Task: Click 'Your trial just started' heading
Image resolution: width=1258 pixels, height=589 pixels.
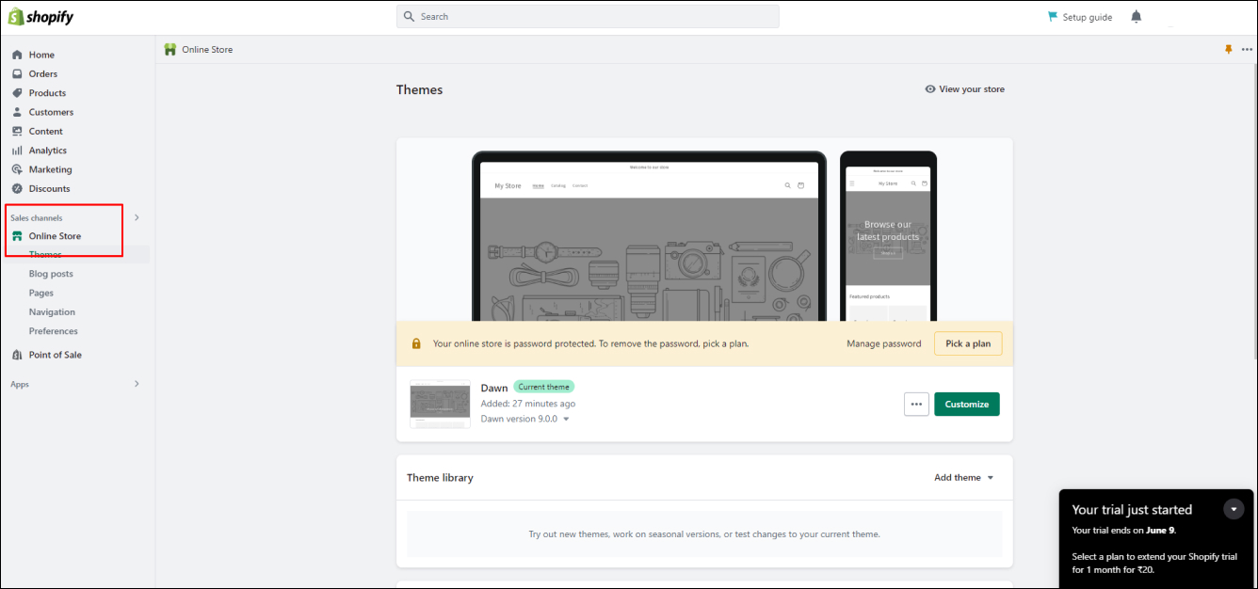Action: click(x=1132, y=510)
